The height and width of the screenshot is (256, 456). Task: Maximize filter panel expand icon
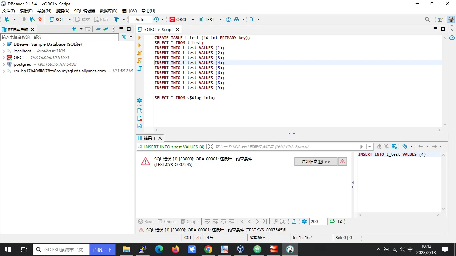(210, 146)
